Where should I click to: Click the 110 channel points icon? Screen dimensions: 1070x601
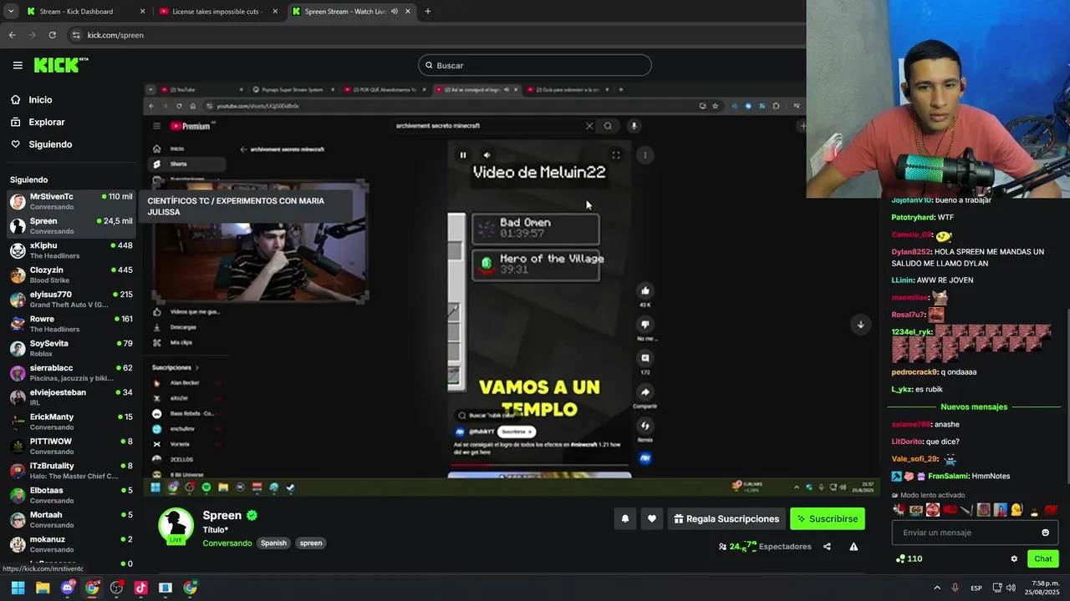909,558
